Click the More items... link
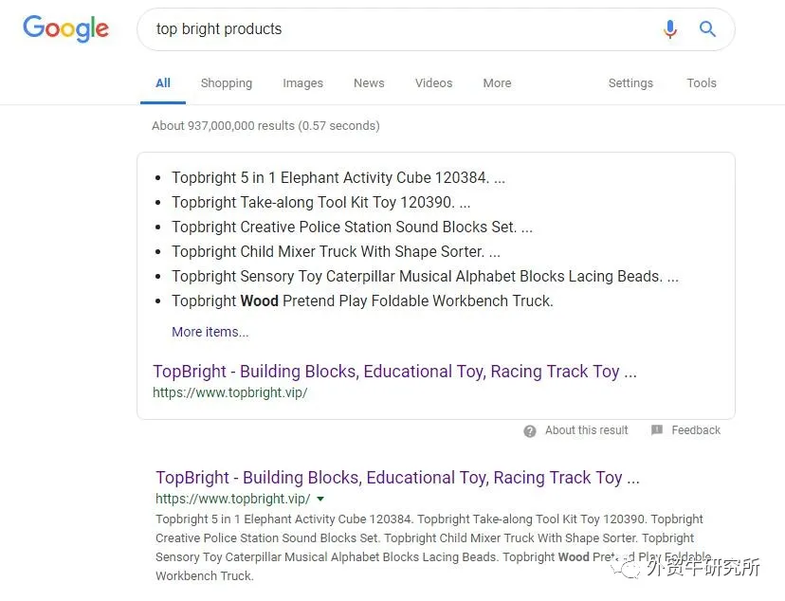The height and width of the screenshot is (601, 785). pos(210,332)
